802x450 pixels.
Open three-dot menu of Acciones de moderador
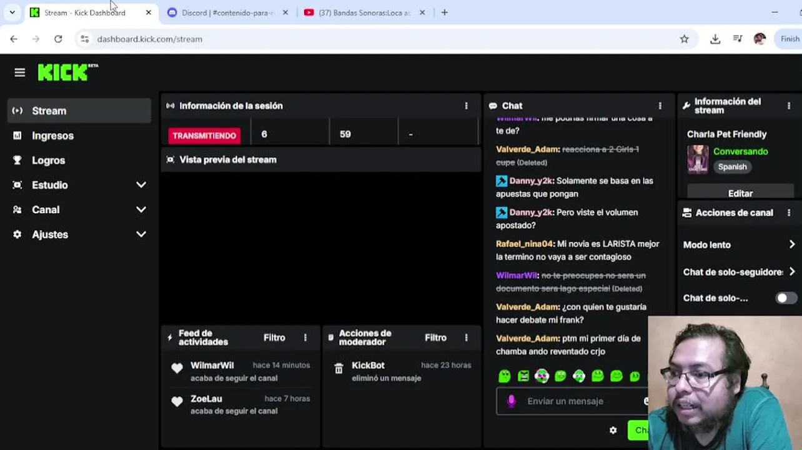[466, 337]
